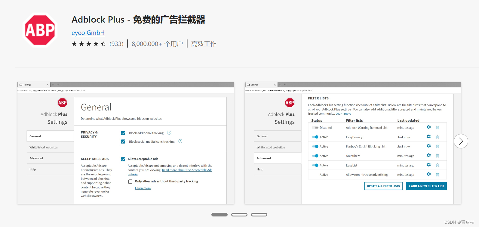The height and width of the screenshot is (227, 479).
Task: Click address bar in left screenshot
Action: [126, 90]
